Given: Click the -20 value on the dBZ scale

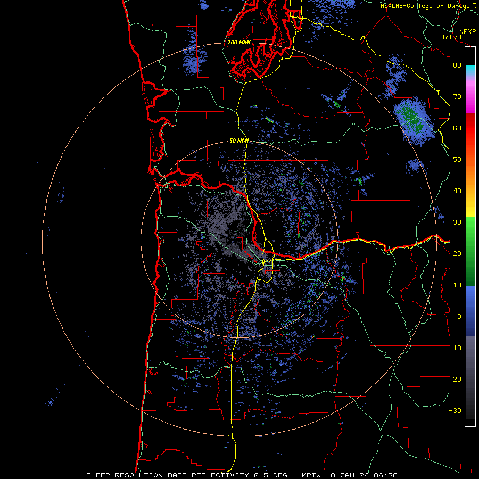Looking at the screenshot, I should coord(455,379).
